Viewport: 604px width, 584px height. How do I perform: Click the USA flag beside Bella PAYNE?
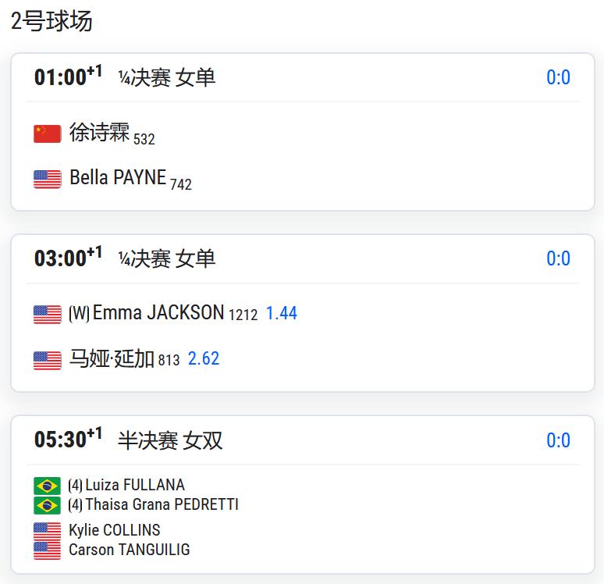point(47,180)
